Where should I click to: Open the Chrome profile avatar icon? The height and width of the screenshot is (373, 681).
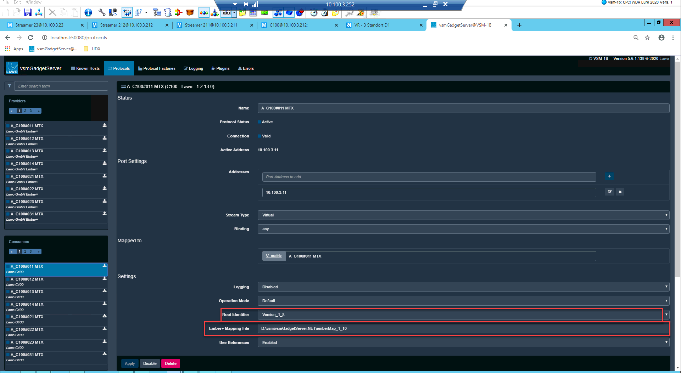pos(661,38)
